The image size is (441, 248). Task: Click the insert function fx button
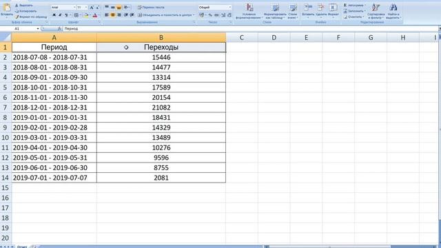(59, 29)
